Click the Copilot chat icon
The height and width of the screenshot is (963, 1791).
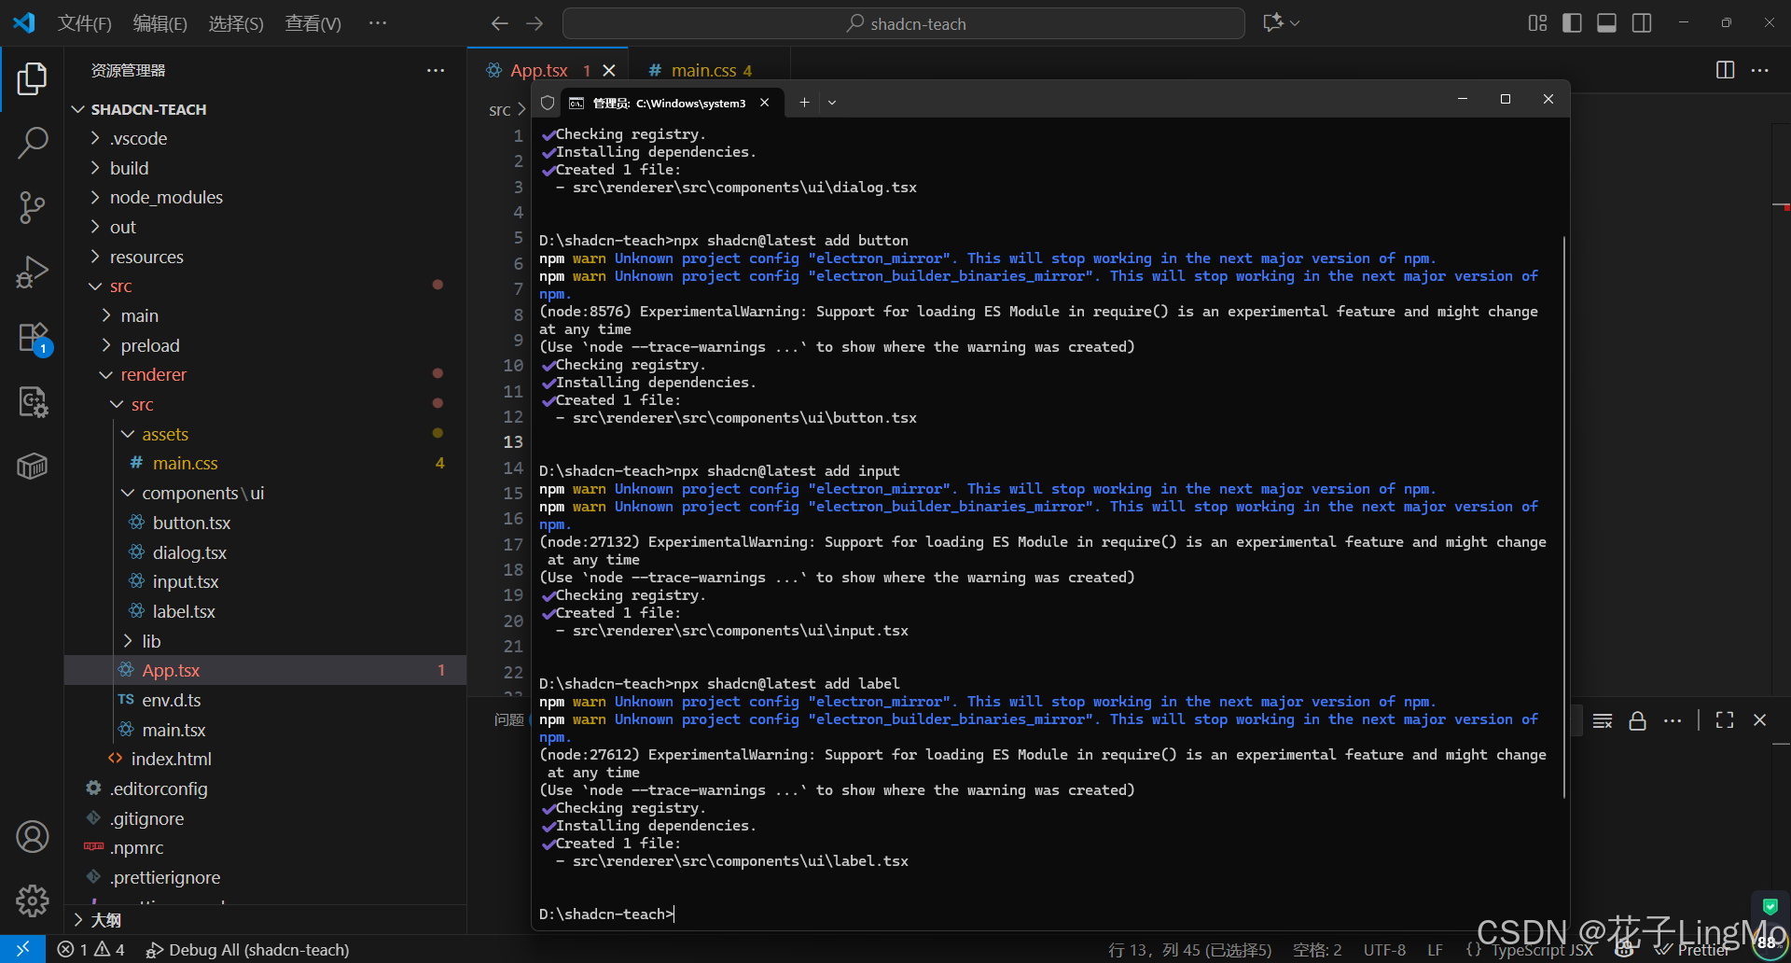coord(1272,23)
